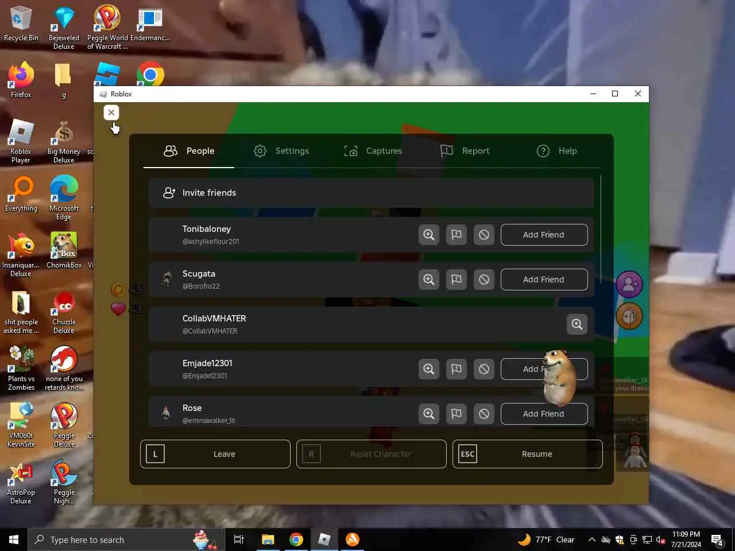Screen dimensions: 735x551
Task: Click the Resume button
Action: point(528,454)
